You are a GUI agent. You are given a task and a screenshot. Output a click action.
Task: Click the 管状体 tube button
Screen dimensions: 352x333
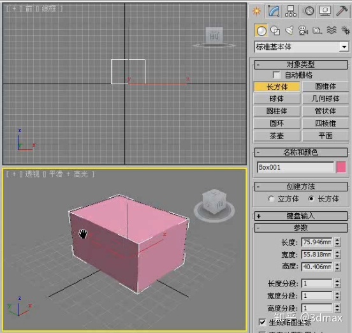point(325,111)
